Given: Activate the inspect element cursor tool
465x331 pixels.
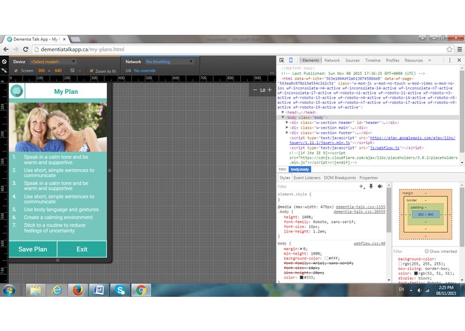Looking at the screenshot, I should point(282,60).
